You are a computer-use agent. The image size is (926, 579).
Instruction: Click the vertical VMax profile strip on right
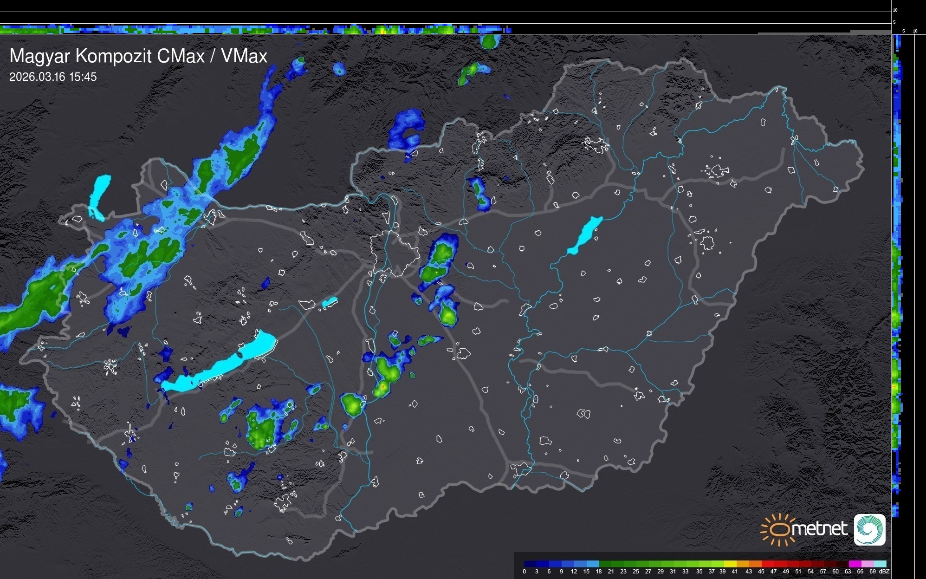[897, 279]
